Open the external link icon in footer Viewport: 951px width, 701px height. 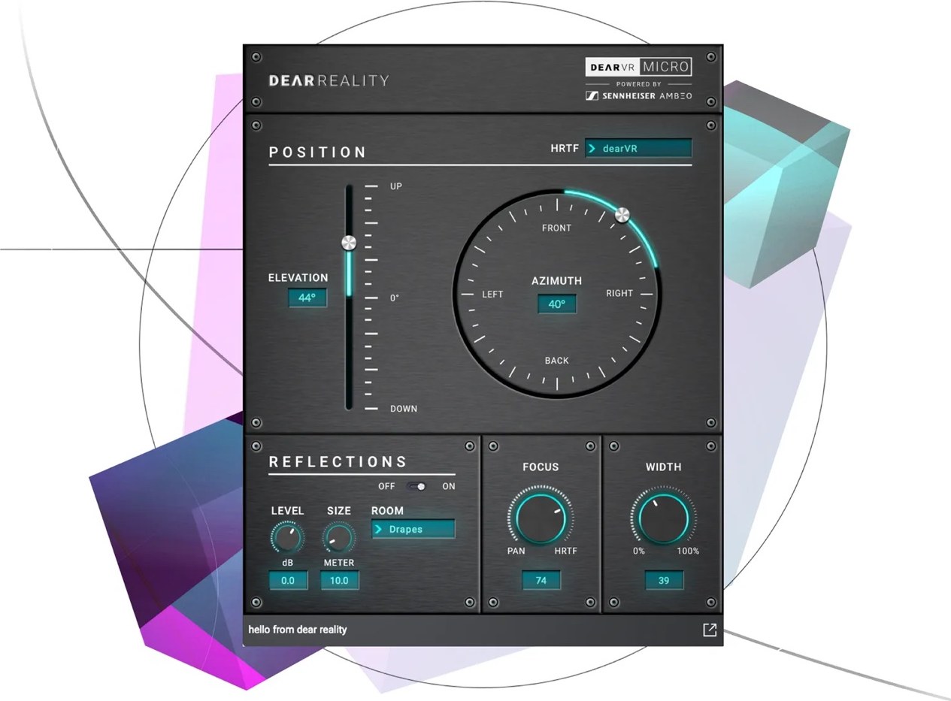coord(710,630)
